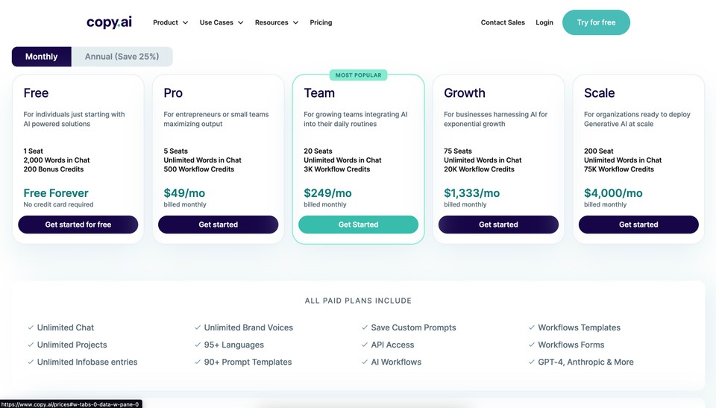Click 2,000 Words in Chat text
This screenshot has width=716, height=408.
pyautogui.click(x=57, y=160)
